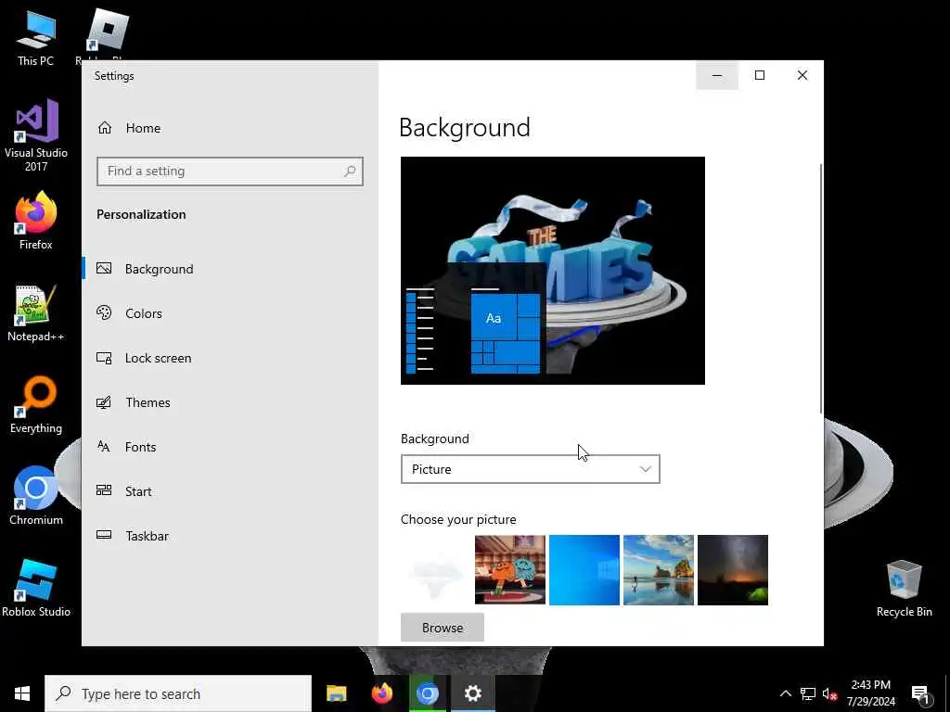Click the Settings window vertical scrollbar
950x712 pixels.
(x=821, y=289)
